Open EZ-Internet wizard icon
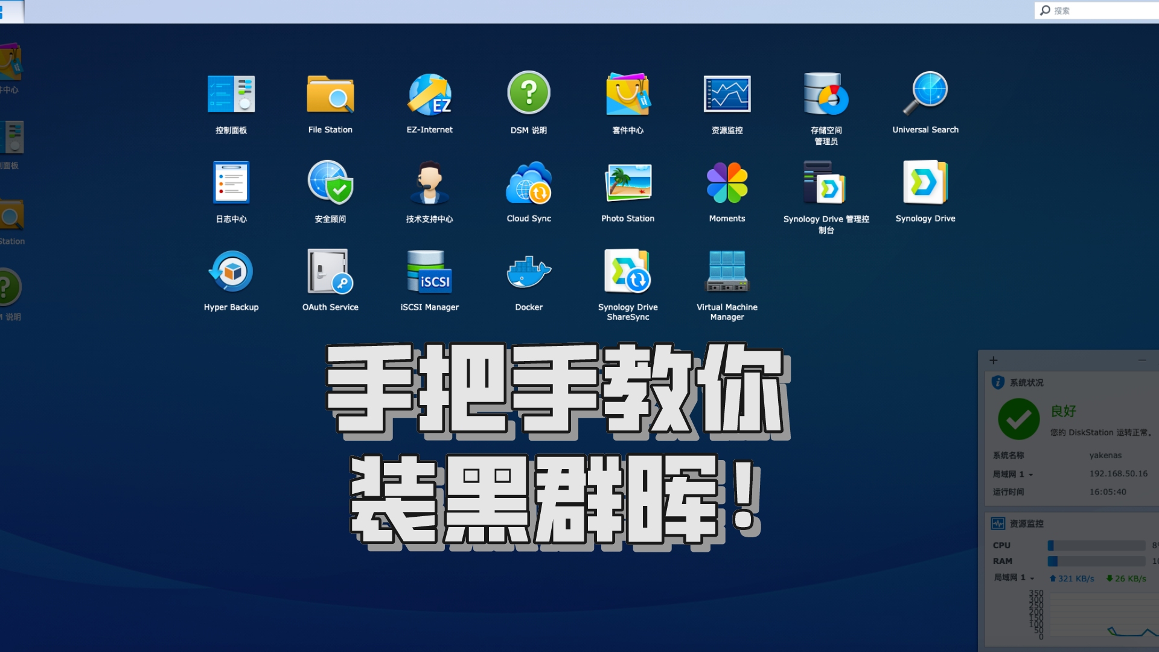This screenshot has width=1159, height=652. 429,94
